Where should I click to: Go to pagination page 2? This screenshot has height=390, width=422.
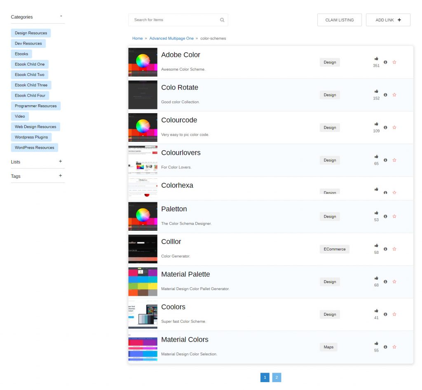[x=277, y=377]
